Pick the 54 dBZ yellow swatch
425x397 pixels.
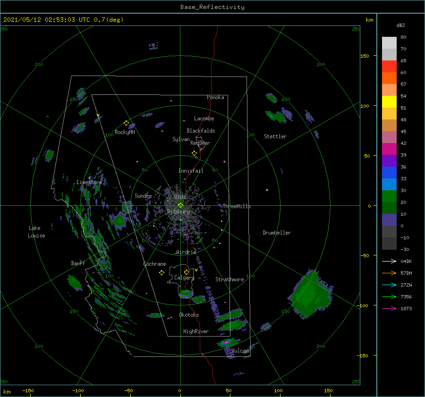point(389,102)
